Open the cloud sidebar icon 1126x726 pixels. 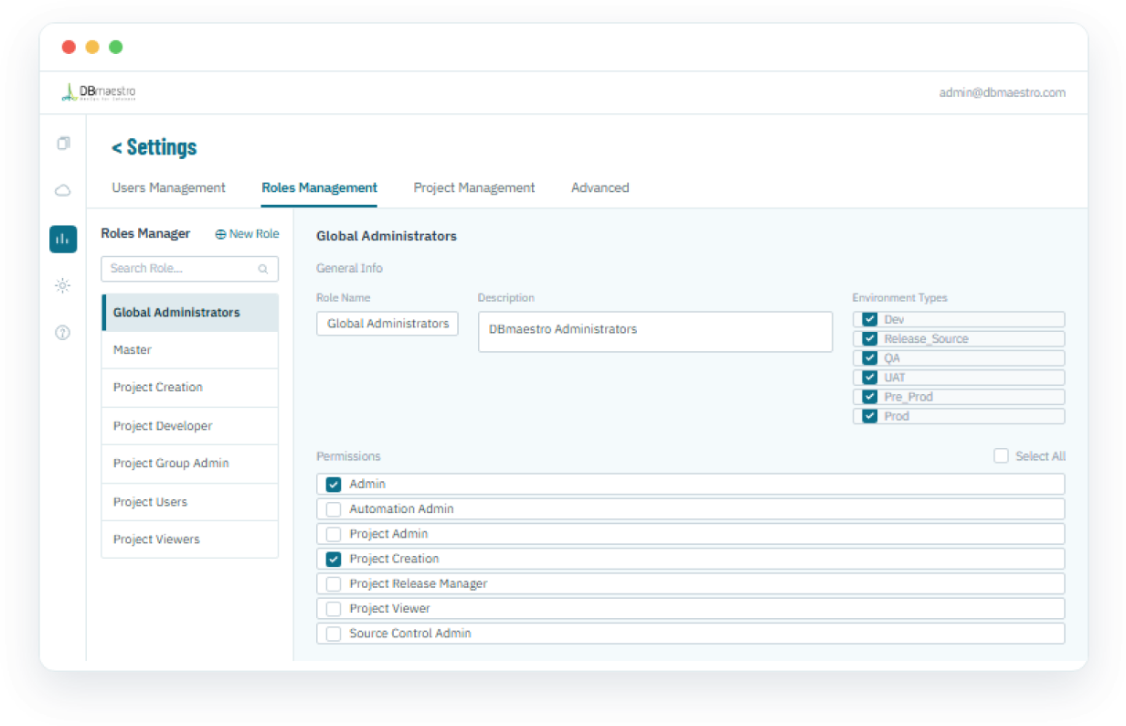coord(63,190)
